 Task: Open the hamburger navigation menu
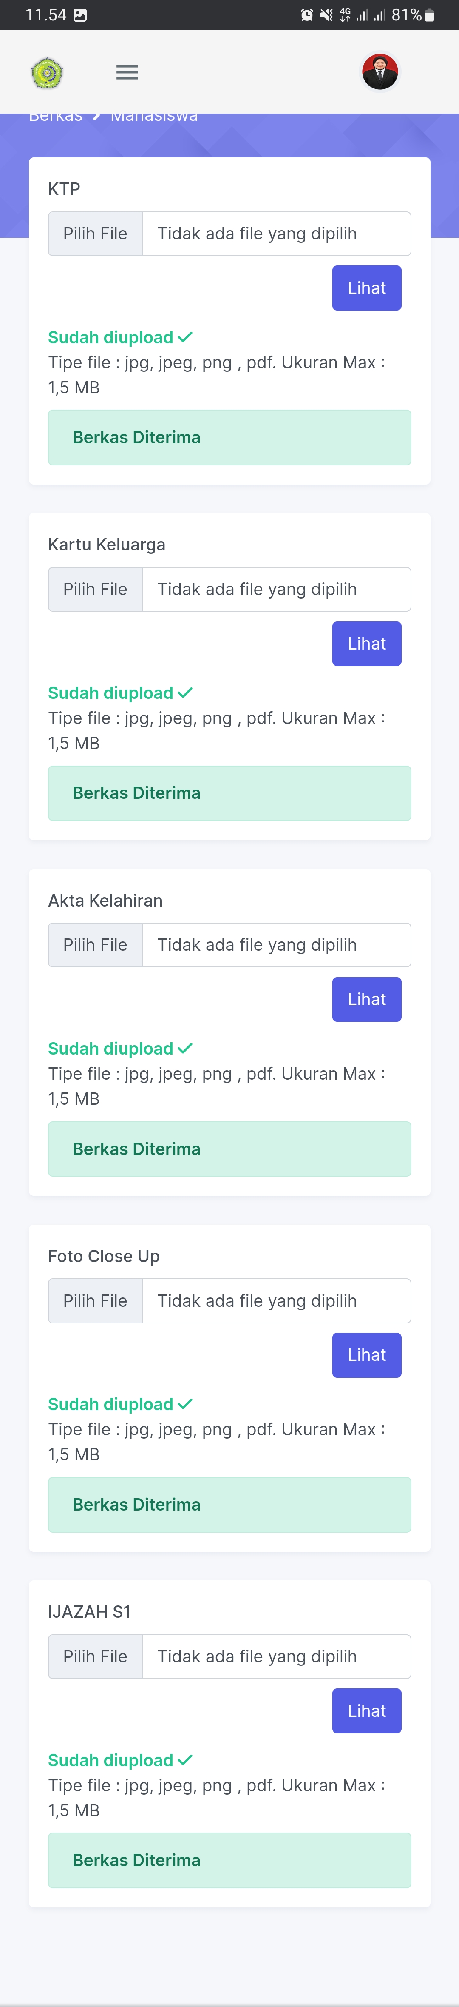127,72
